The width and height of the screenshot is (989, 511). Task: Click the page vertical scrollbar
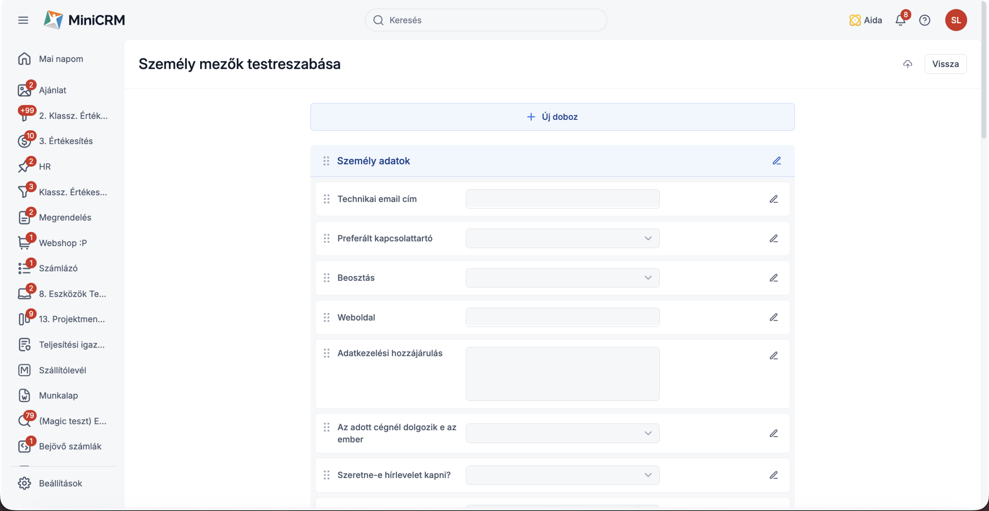pyautogui.click(x=985, y=70)
